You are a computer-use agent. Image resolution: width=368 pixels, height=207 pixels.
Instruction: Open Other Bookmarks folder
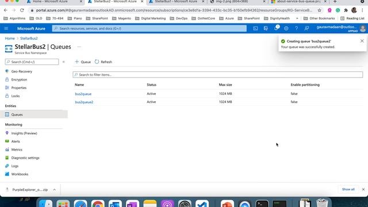[x=319, y=18]
